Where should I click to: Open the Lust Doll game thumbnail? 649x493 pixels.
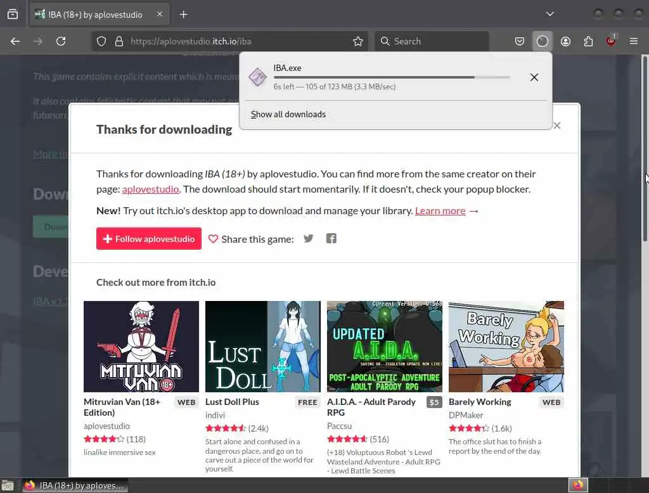263,347
